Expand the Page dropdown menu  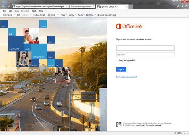tap(64, 15)
